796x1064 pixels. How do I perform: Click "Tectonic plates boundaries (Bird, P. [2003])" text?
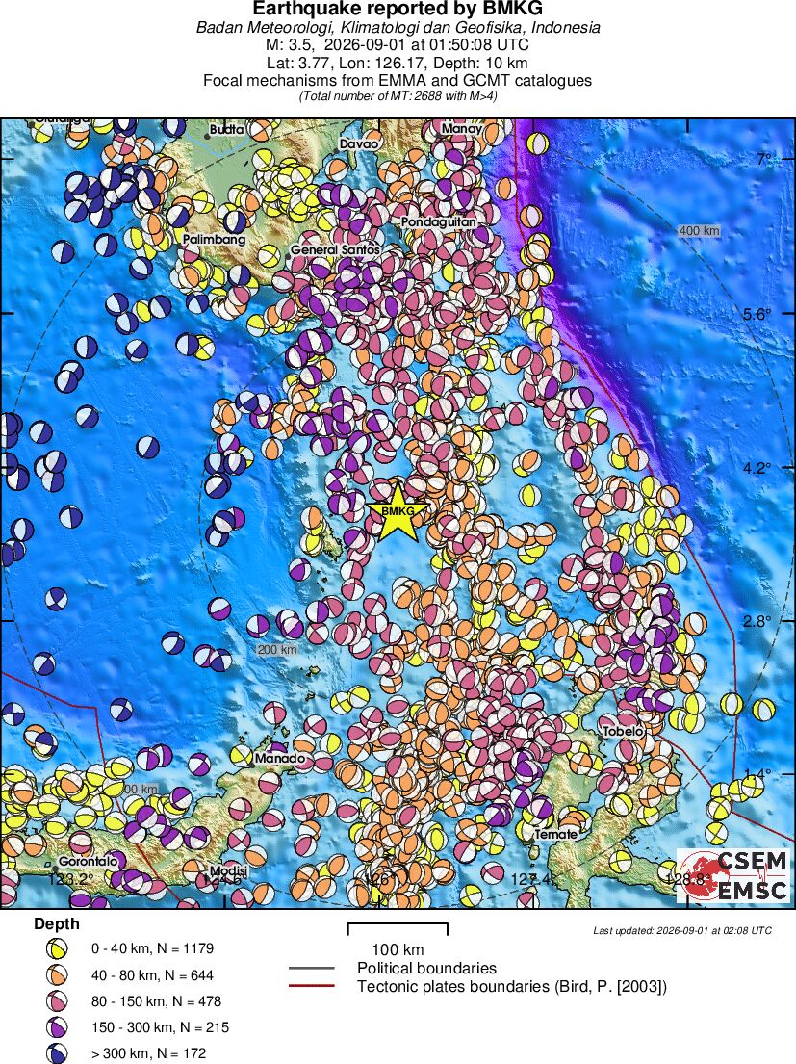click(x=512, y=986)
